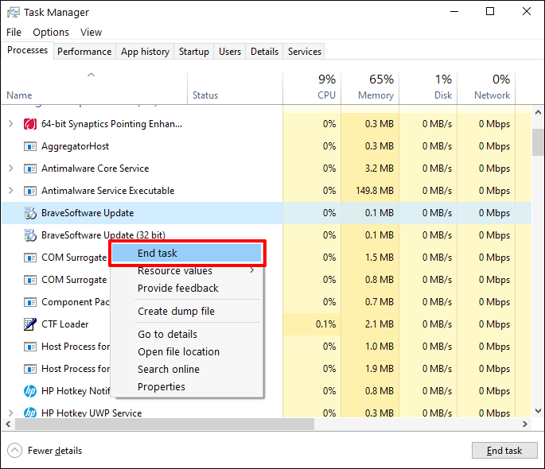Click the HP Hotkey Notif HP logo icon

(x=30, y=391)
